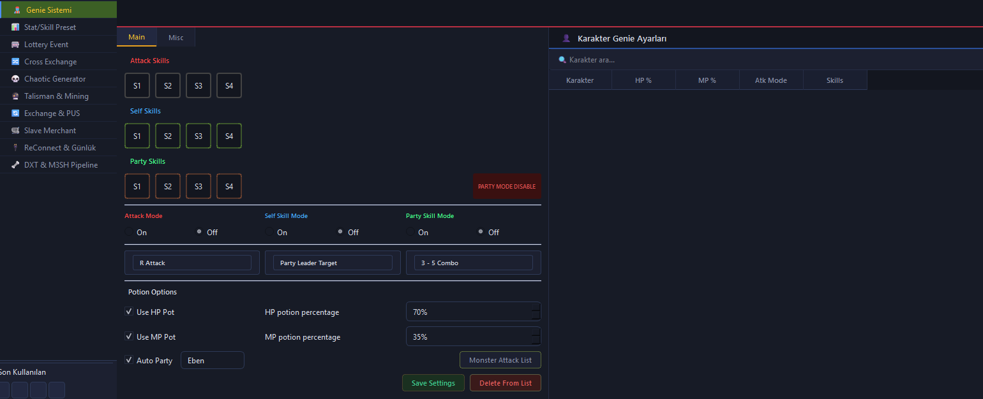
Task: Increase MP potion percentage with up arrow
Action: point(536,332)
